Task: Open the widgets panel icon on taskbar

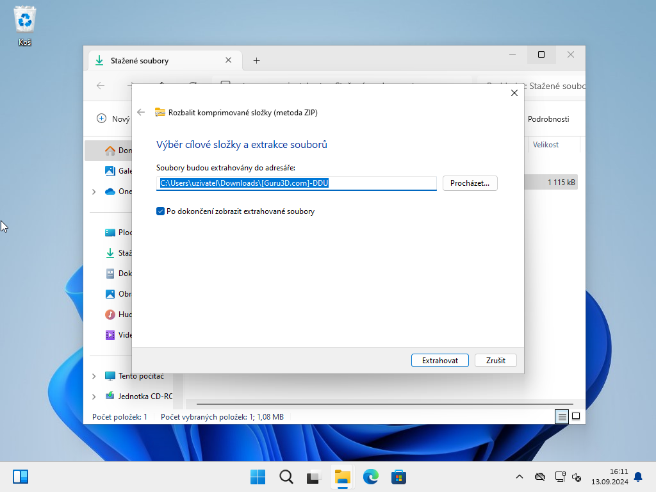Action: click(x=20, y=477)
